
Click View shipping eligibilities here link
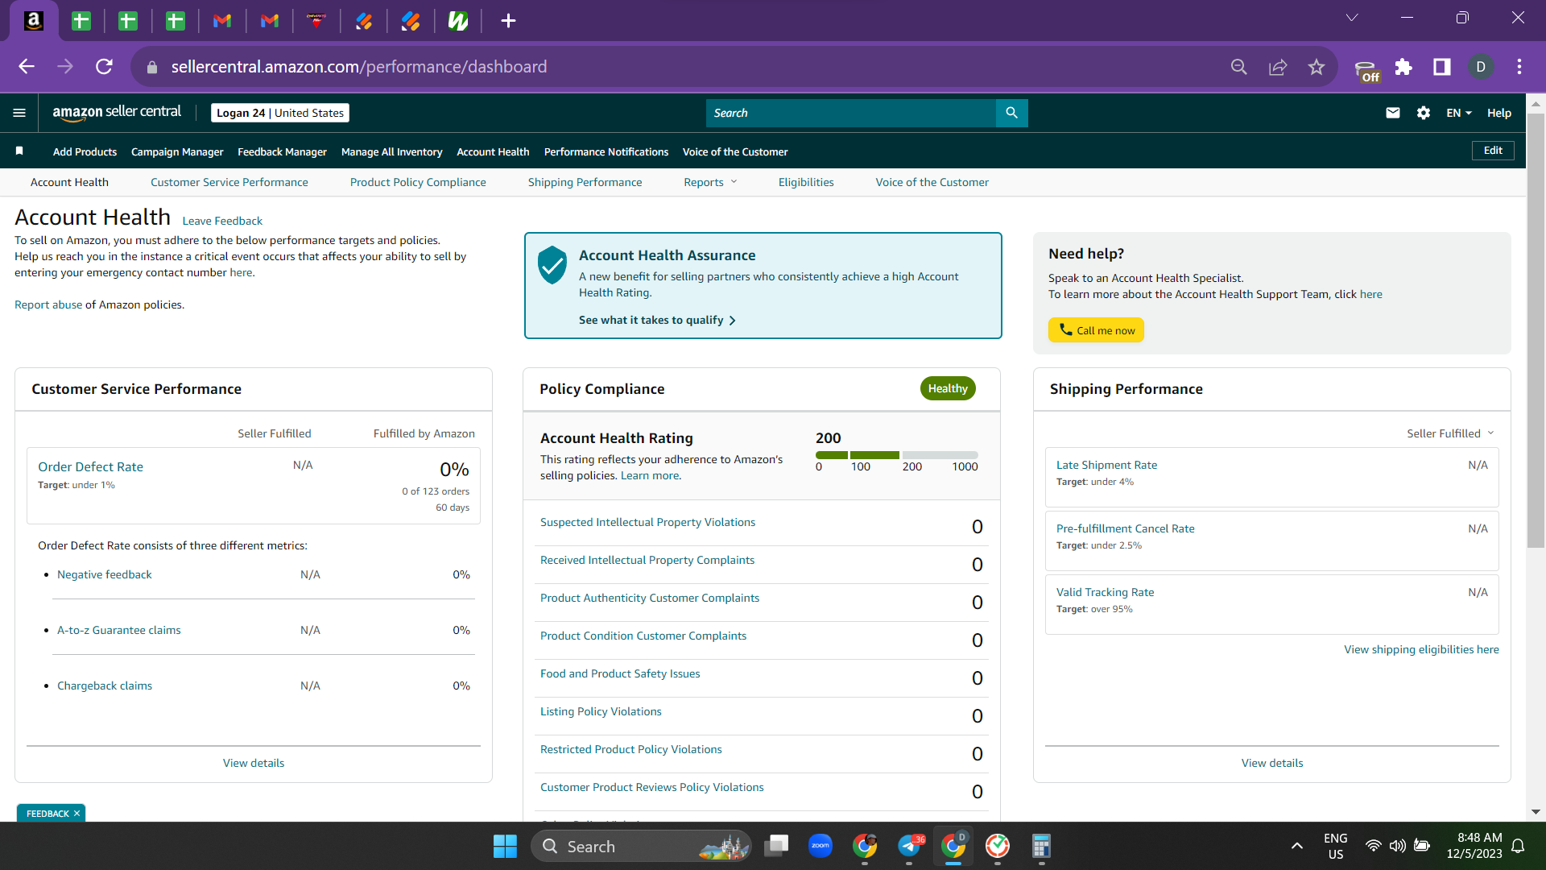(x=1421, y=649)
